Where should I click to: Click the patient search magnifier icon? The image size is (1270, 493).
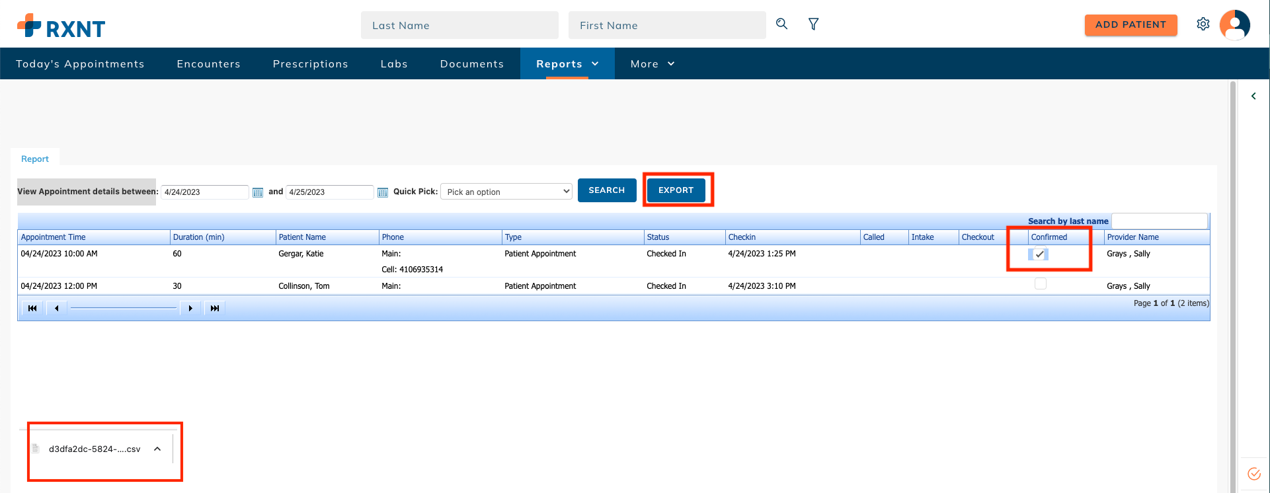pyautogui.click(x=781, y=24)
